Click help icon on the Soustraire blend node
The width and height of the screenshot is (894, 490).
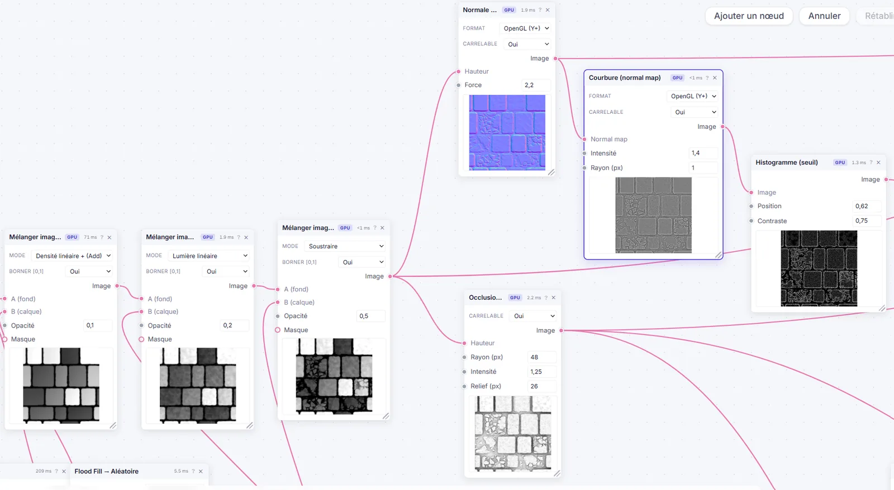(374, 228)
